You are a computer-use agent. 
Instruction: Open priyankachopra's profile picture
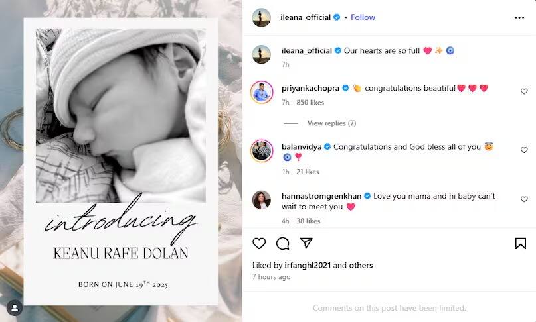(262, 92)
